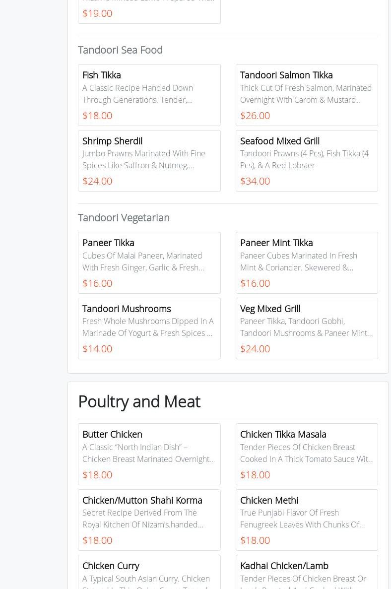Click the $14.00 Tandoori Mushrooms price
The image size is (391, 589).
(97, 349)
